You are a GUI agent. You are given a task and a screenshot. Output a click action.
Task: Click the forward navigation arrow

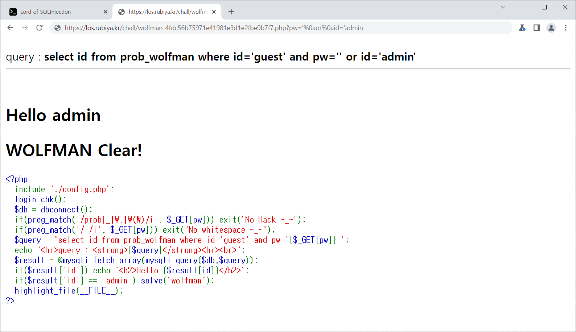pos(25,28)
